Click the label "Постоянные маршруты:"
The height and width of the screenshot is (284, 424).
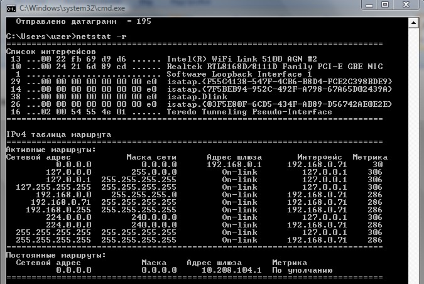click(56, 255)
